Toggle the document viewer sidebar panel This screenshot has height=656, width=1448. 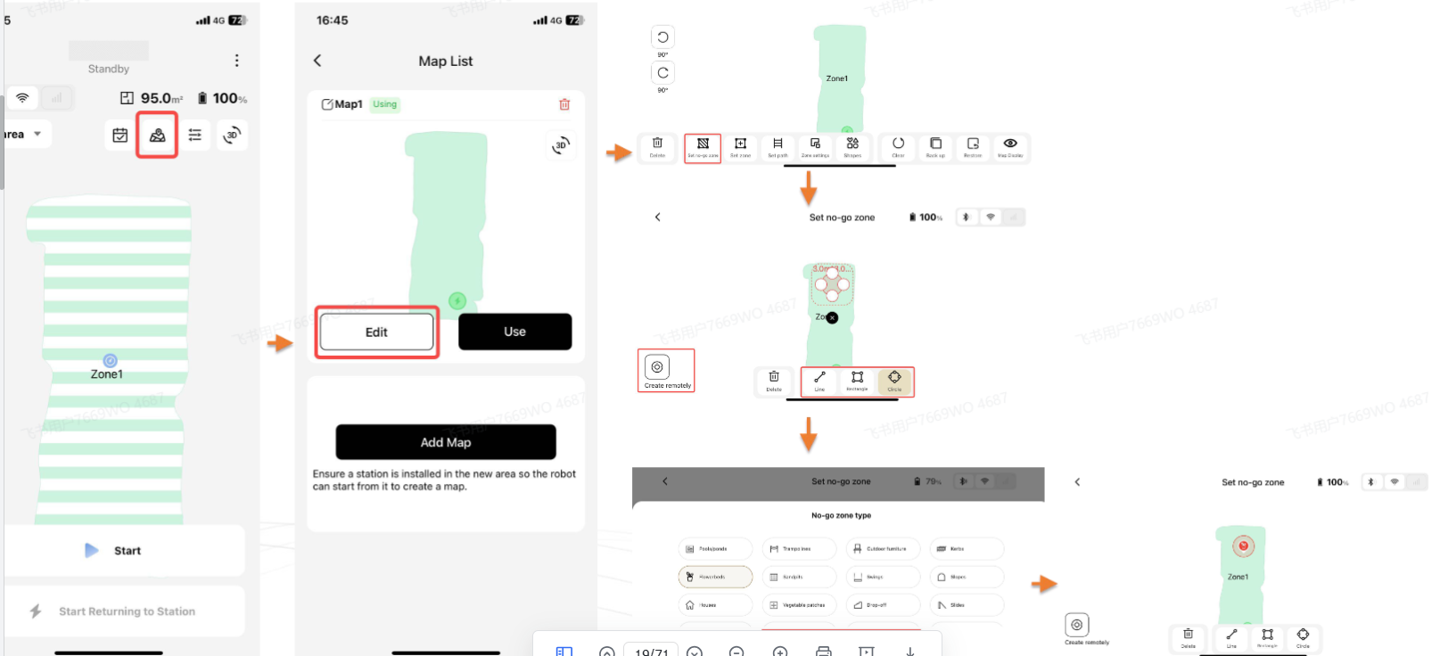point(564,652)
